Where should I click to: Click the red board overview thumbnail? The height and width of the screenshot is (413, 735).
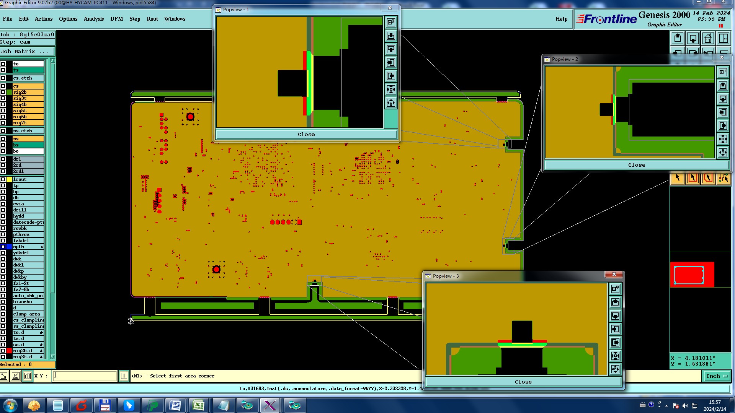691,275
